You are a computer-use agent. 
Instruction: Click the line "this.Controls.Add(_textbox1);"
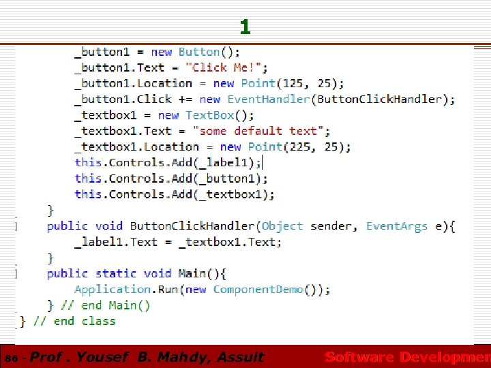175,194
